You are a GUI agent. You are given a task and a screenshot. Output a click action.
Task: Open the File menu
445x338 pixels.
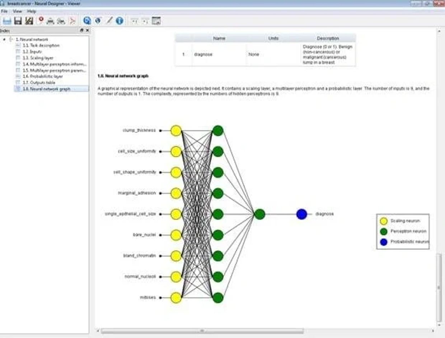(x=4, y=11)
